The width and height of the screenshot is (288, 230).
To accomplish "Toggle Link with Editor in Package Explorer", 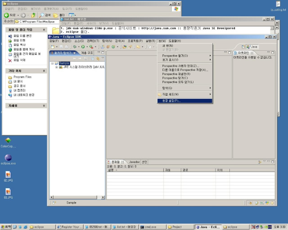I will pos(98,58).
